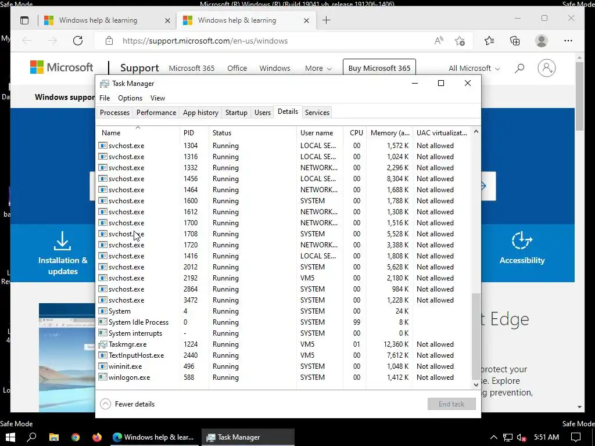Select the TextInputHost.exe process row
Screen dimensions: 595x446
284,355
